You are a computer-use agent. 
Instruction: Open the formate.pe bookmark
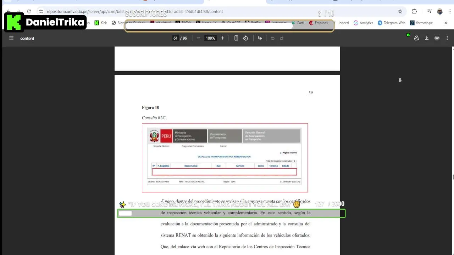[421, 23]
